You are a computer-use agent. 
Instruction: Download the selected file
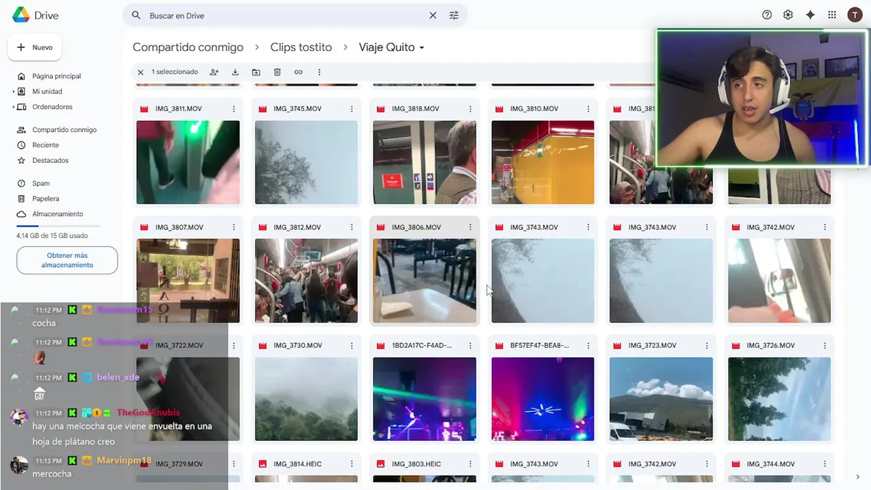tap(235, 72)
